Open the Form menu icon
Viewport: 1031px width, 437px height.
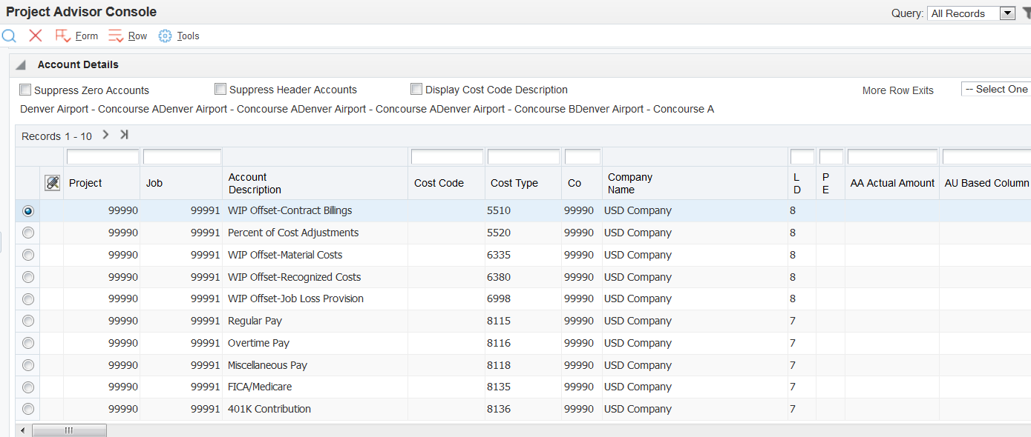(62, 36)
